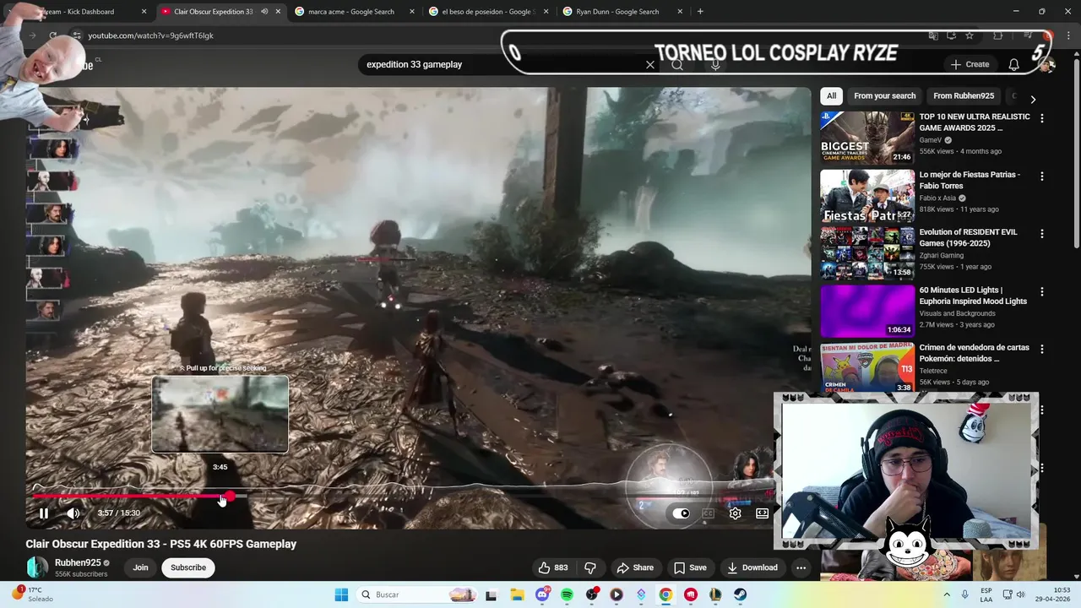Open the media controls icon in toolbar
The height and width of the screenshot is (608, 1081).
click(x=1027, y=35)
